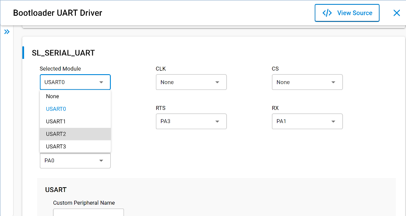Open the RX dropdown showing PA1
Screen dimensions: 406x216
pos(307,121)
